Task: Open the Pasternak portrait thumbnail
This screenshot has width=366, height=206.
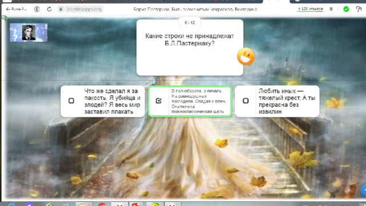Action: click(x=29, y=33)
